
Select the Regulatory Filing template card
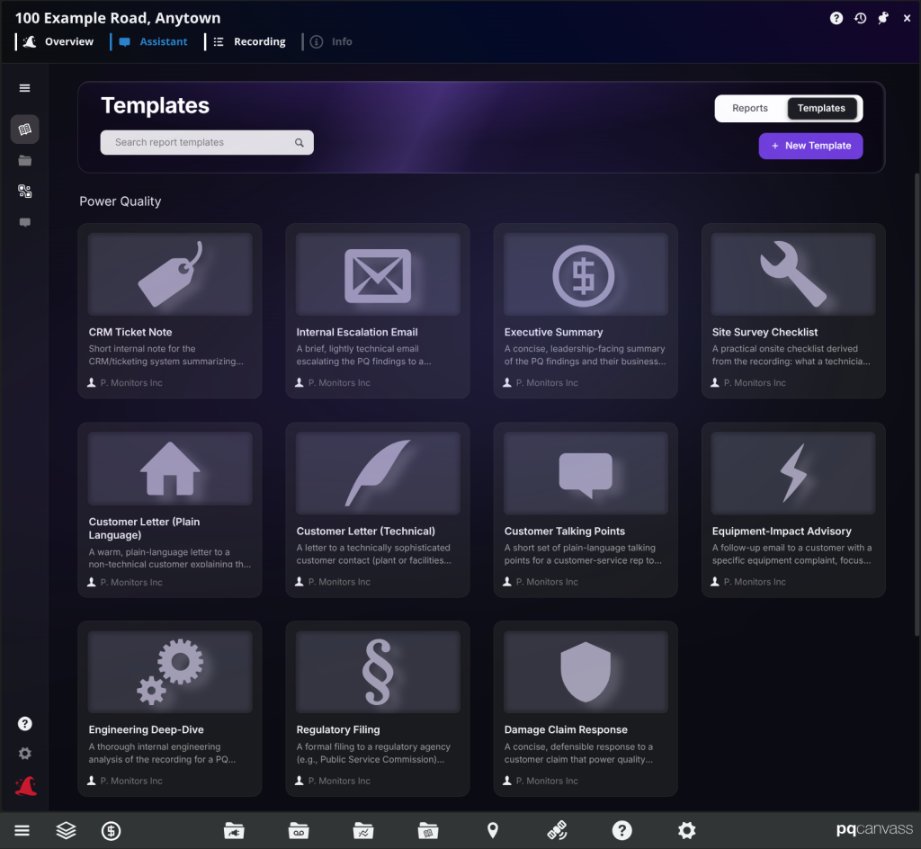378,709
